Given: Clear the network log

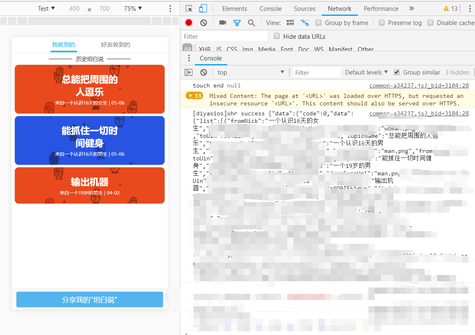Looking at the screenshot, I should [204, 23].
